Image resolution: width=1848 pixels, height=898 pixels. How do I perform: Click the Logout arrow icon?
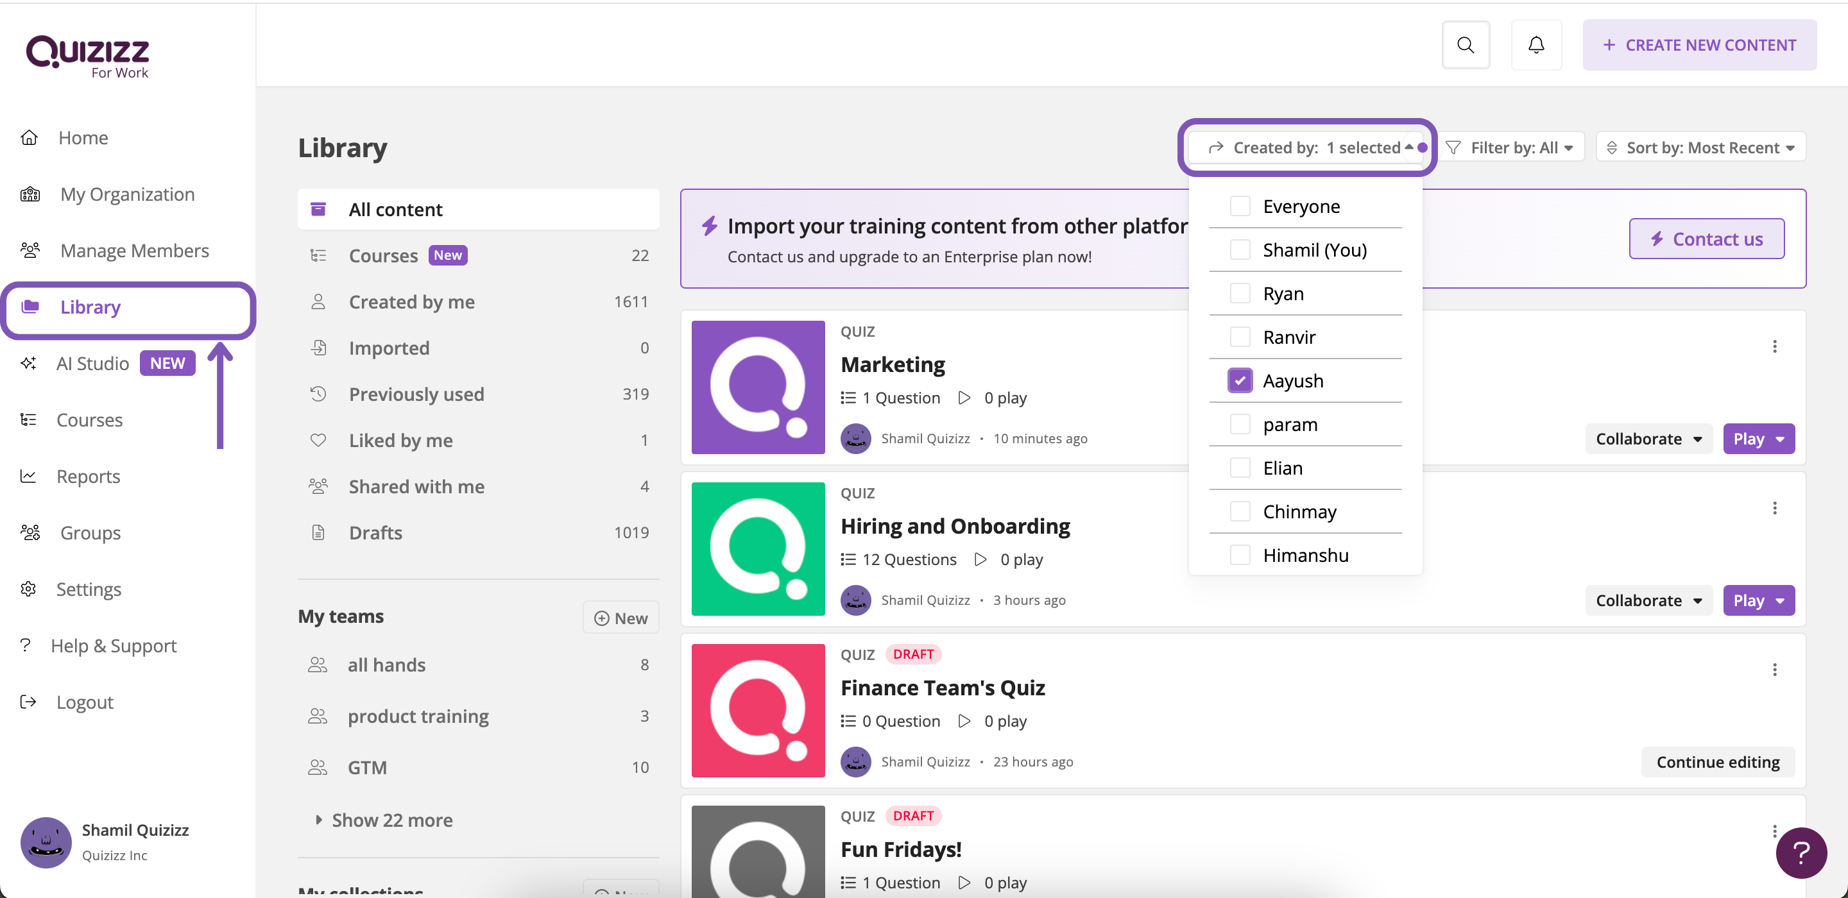click(29, 702)
